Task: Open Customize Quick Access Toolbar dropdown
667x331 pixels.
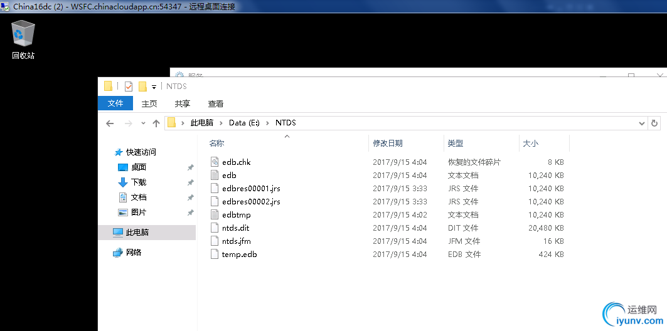Action: point(154,87)
